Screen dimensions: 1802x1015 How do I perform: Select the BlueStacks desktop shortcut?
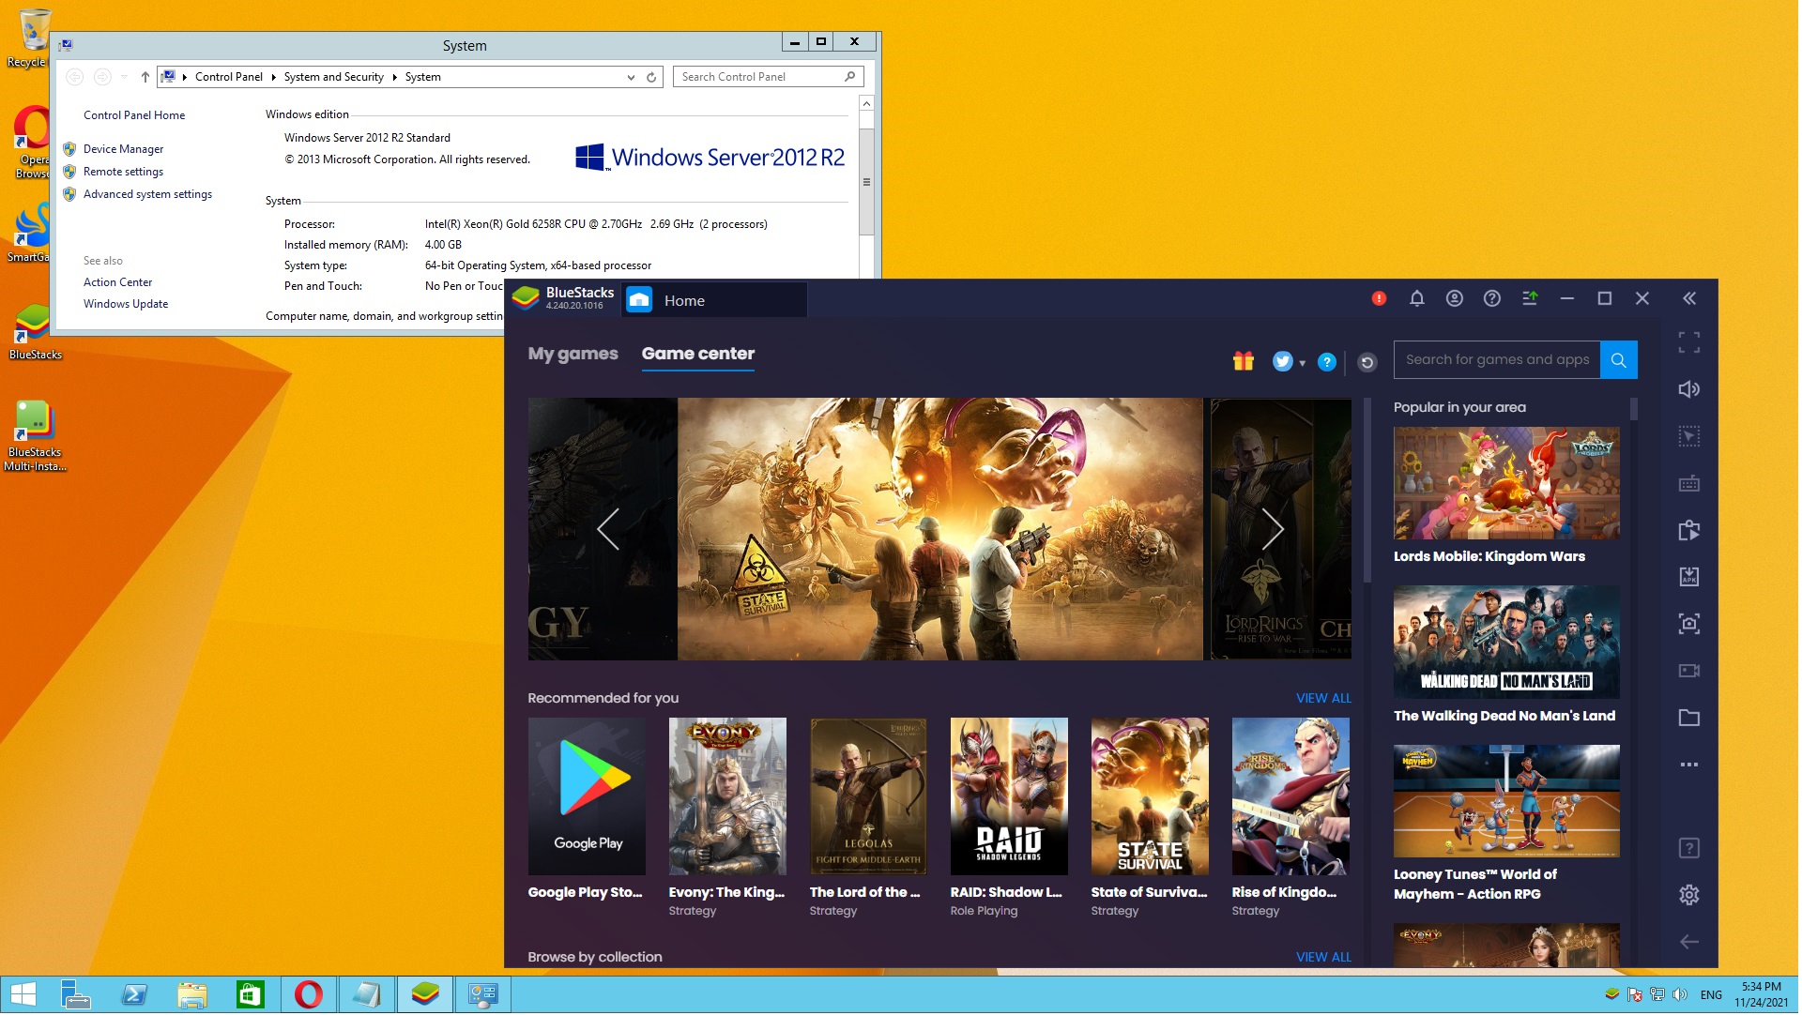pos(35,332)
